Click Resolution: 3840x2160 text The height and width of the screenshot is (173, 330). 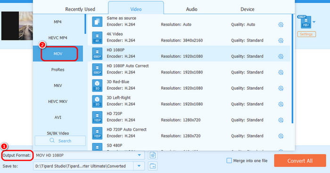[182, 40]
